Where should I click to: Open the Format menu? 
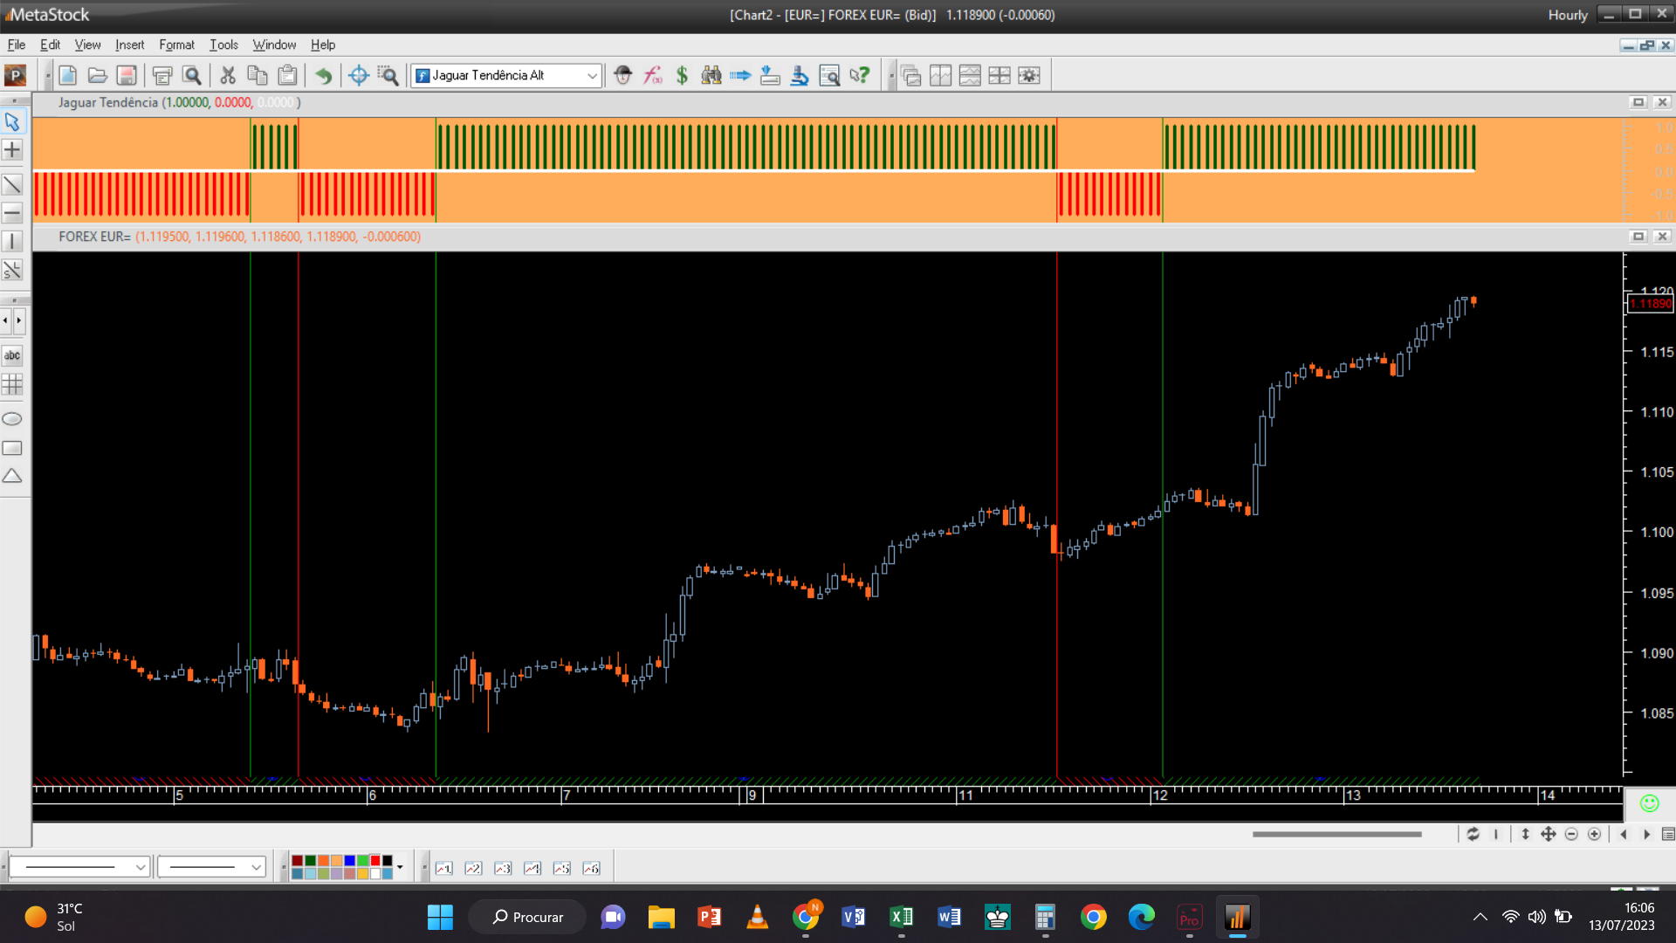point(176,45)
